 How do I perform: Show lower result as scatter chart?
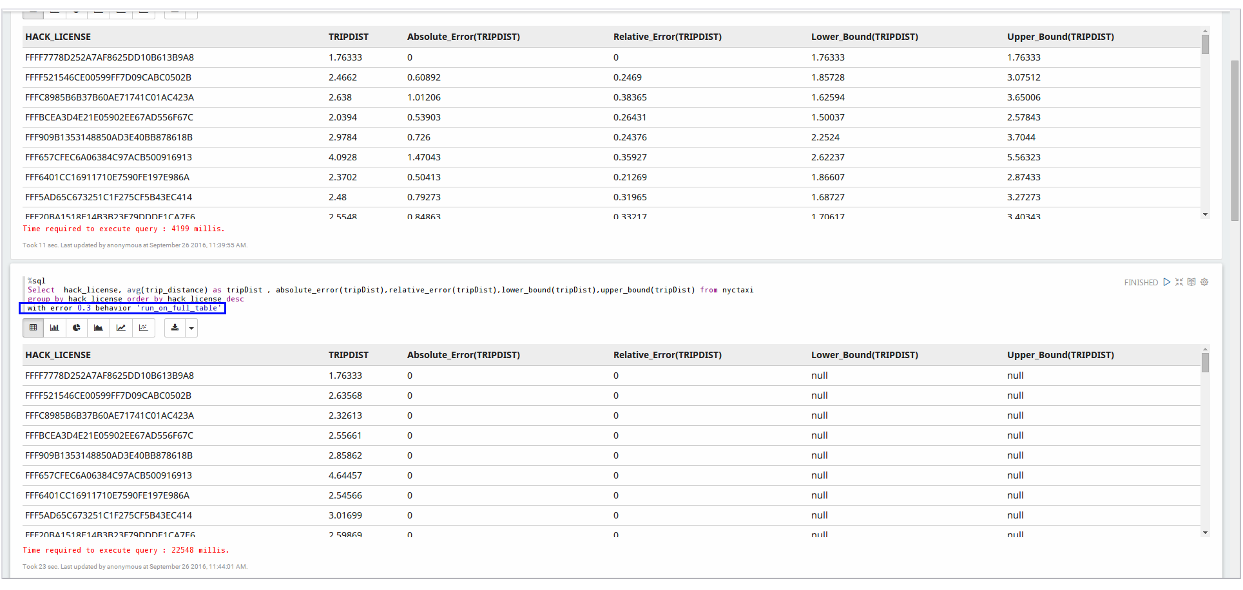pos(143,328)
